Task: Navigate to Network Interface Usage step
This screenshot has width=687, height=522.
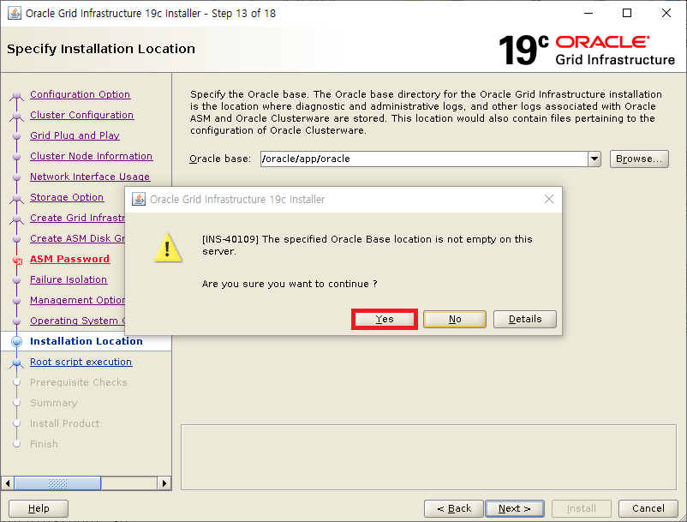Action: (x=90, y=177)
